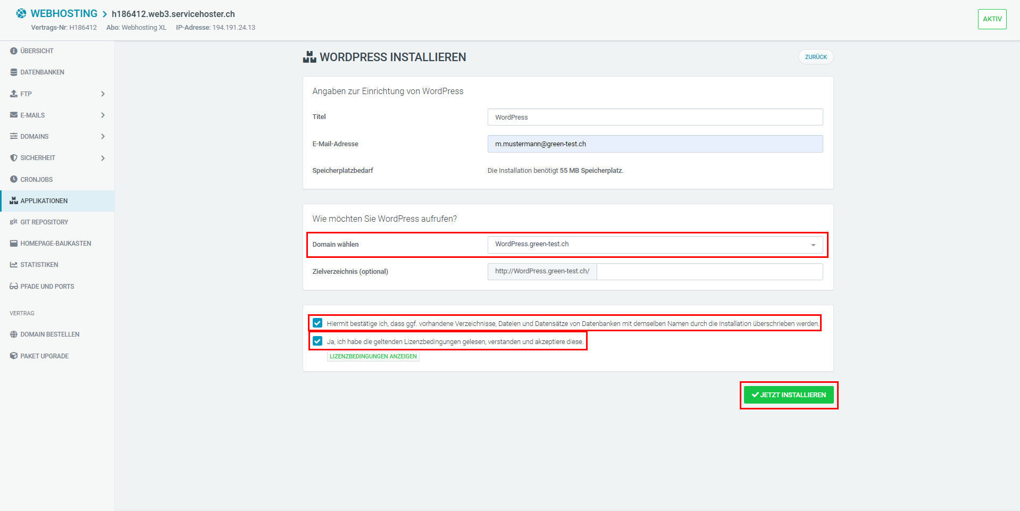The height and width of the screenshot is (511, 1020).
Task: Open the Domains menu item
Action: 35,137
